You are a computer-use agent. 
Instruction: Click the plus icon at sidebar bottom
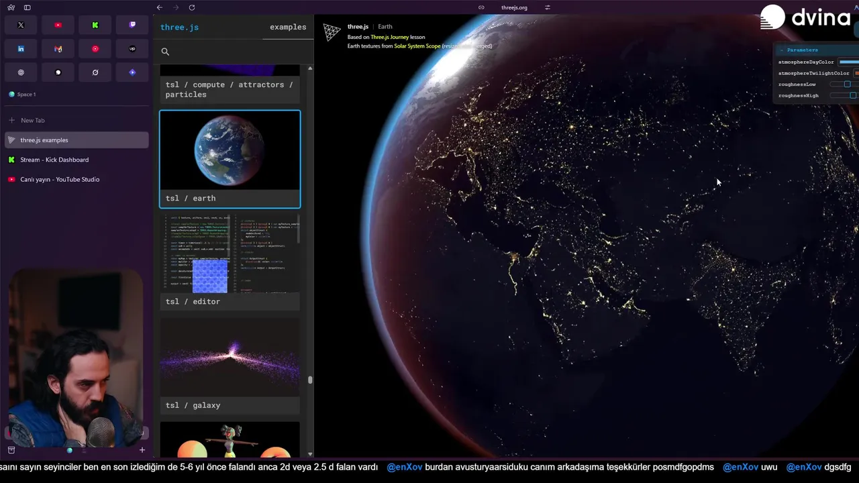coord(142,450)
